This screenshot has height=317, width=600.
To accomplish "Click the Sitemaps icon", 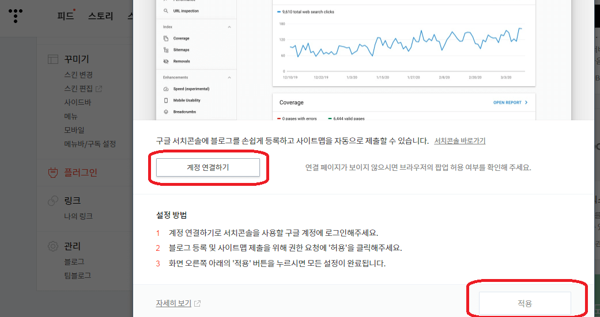I will [x=165, y=50].
